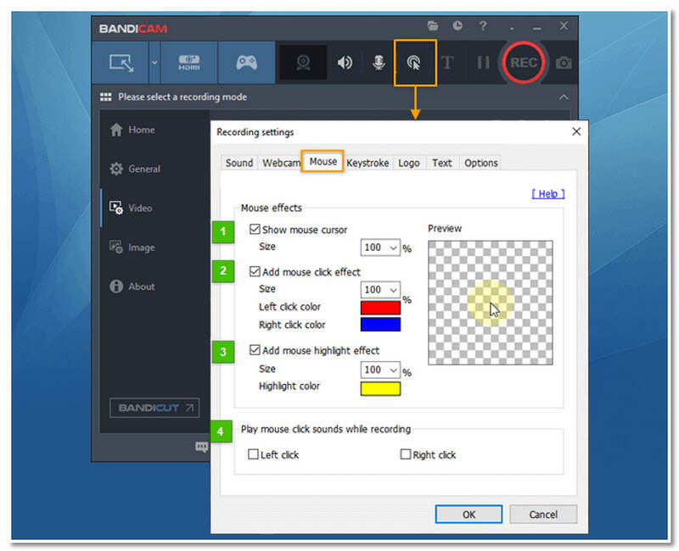Click Cancel in Recording settings
This screenshot has height=551, width=679.
(x=543, y=515)
